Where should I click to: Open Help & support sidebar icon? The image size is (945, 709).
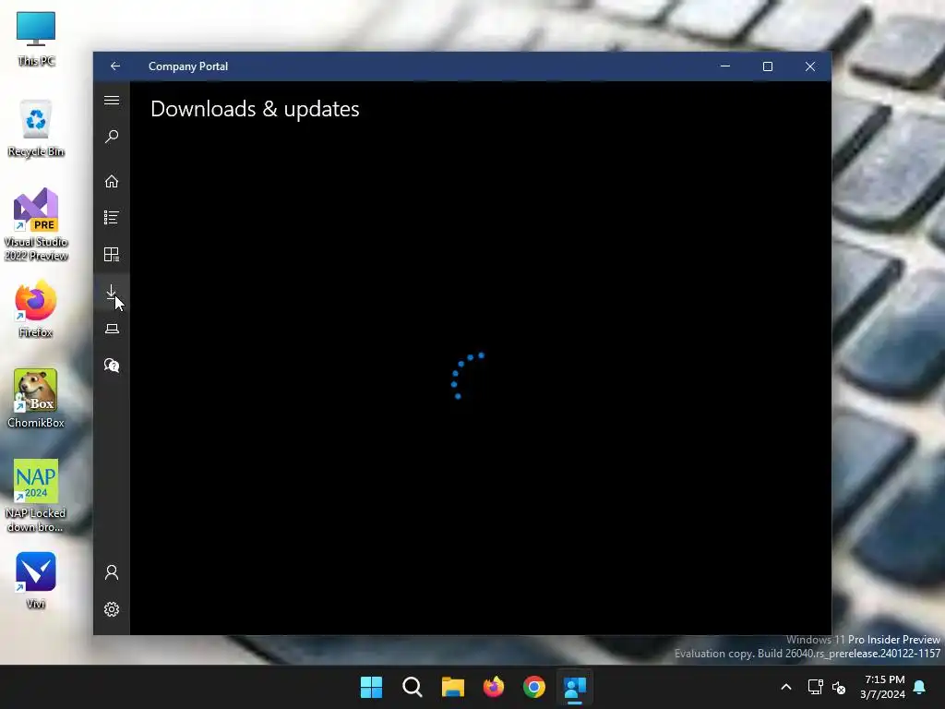(x=112, y=366)
